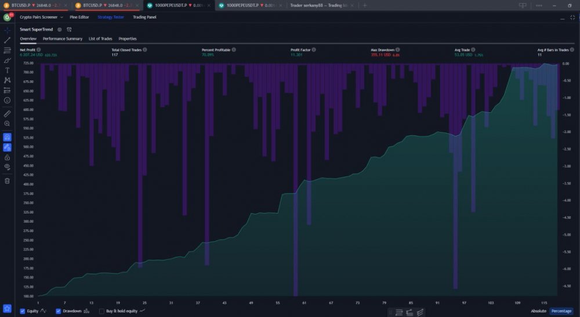Toggle hide all drawings eye icon
580x317 pixels.
pos(7,167)
